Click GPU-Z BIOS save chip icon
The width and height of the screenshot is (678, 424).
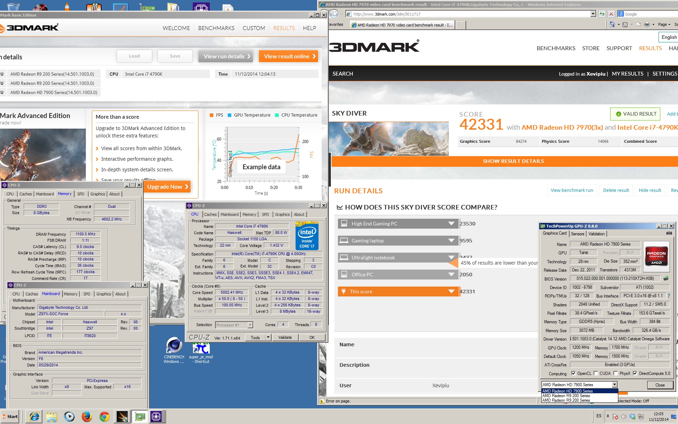[666, 278]
